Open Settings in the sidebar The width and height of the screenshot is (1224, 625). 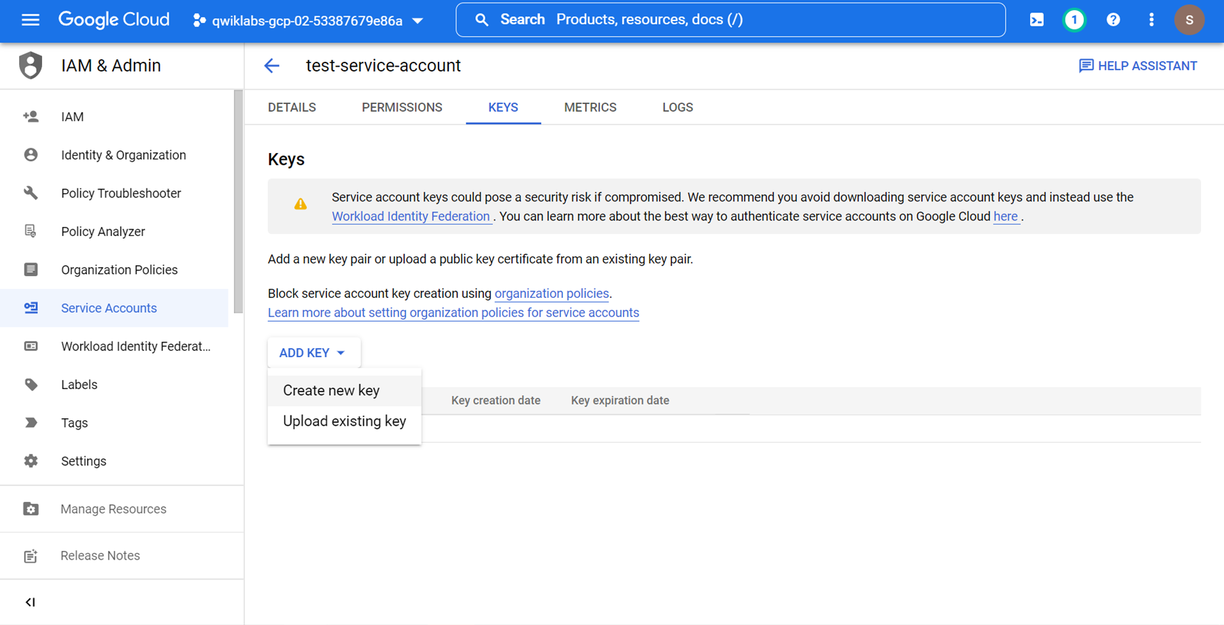pos(114,461)
